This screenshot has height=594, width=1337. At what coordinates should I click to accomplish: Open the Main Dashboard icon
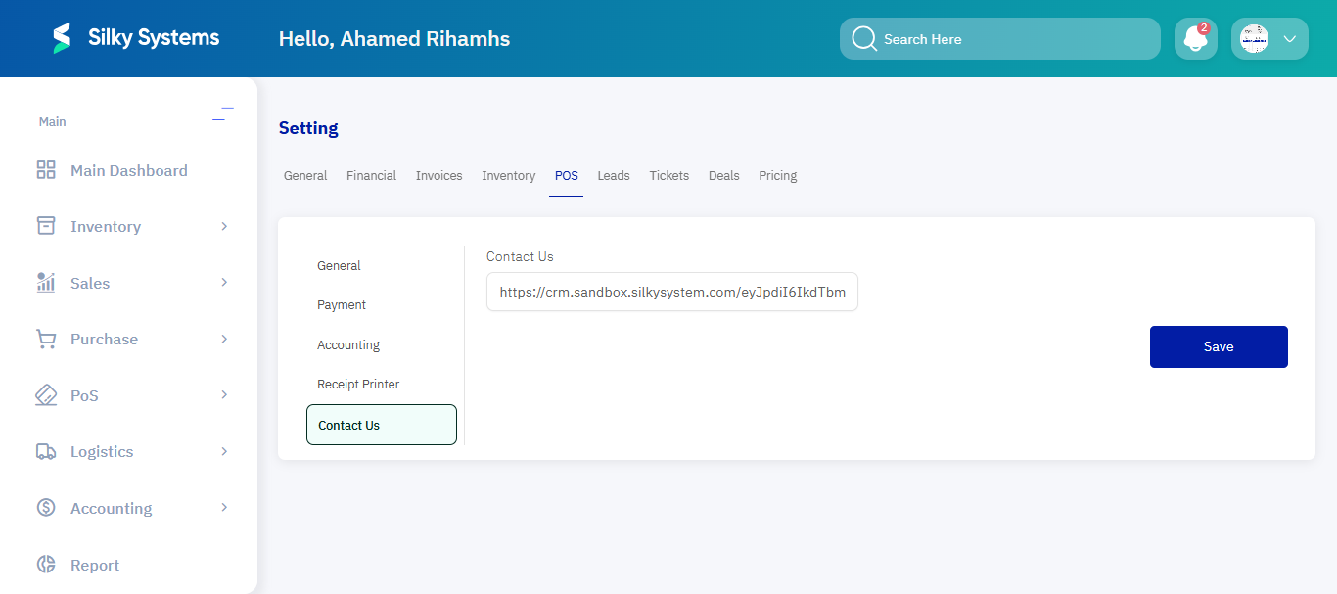click(x=45, y=169)
